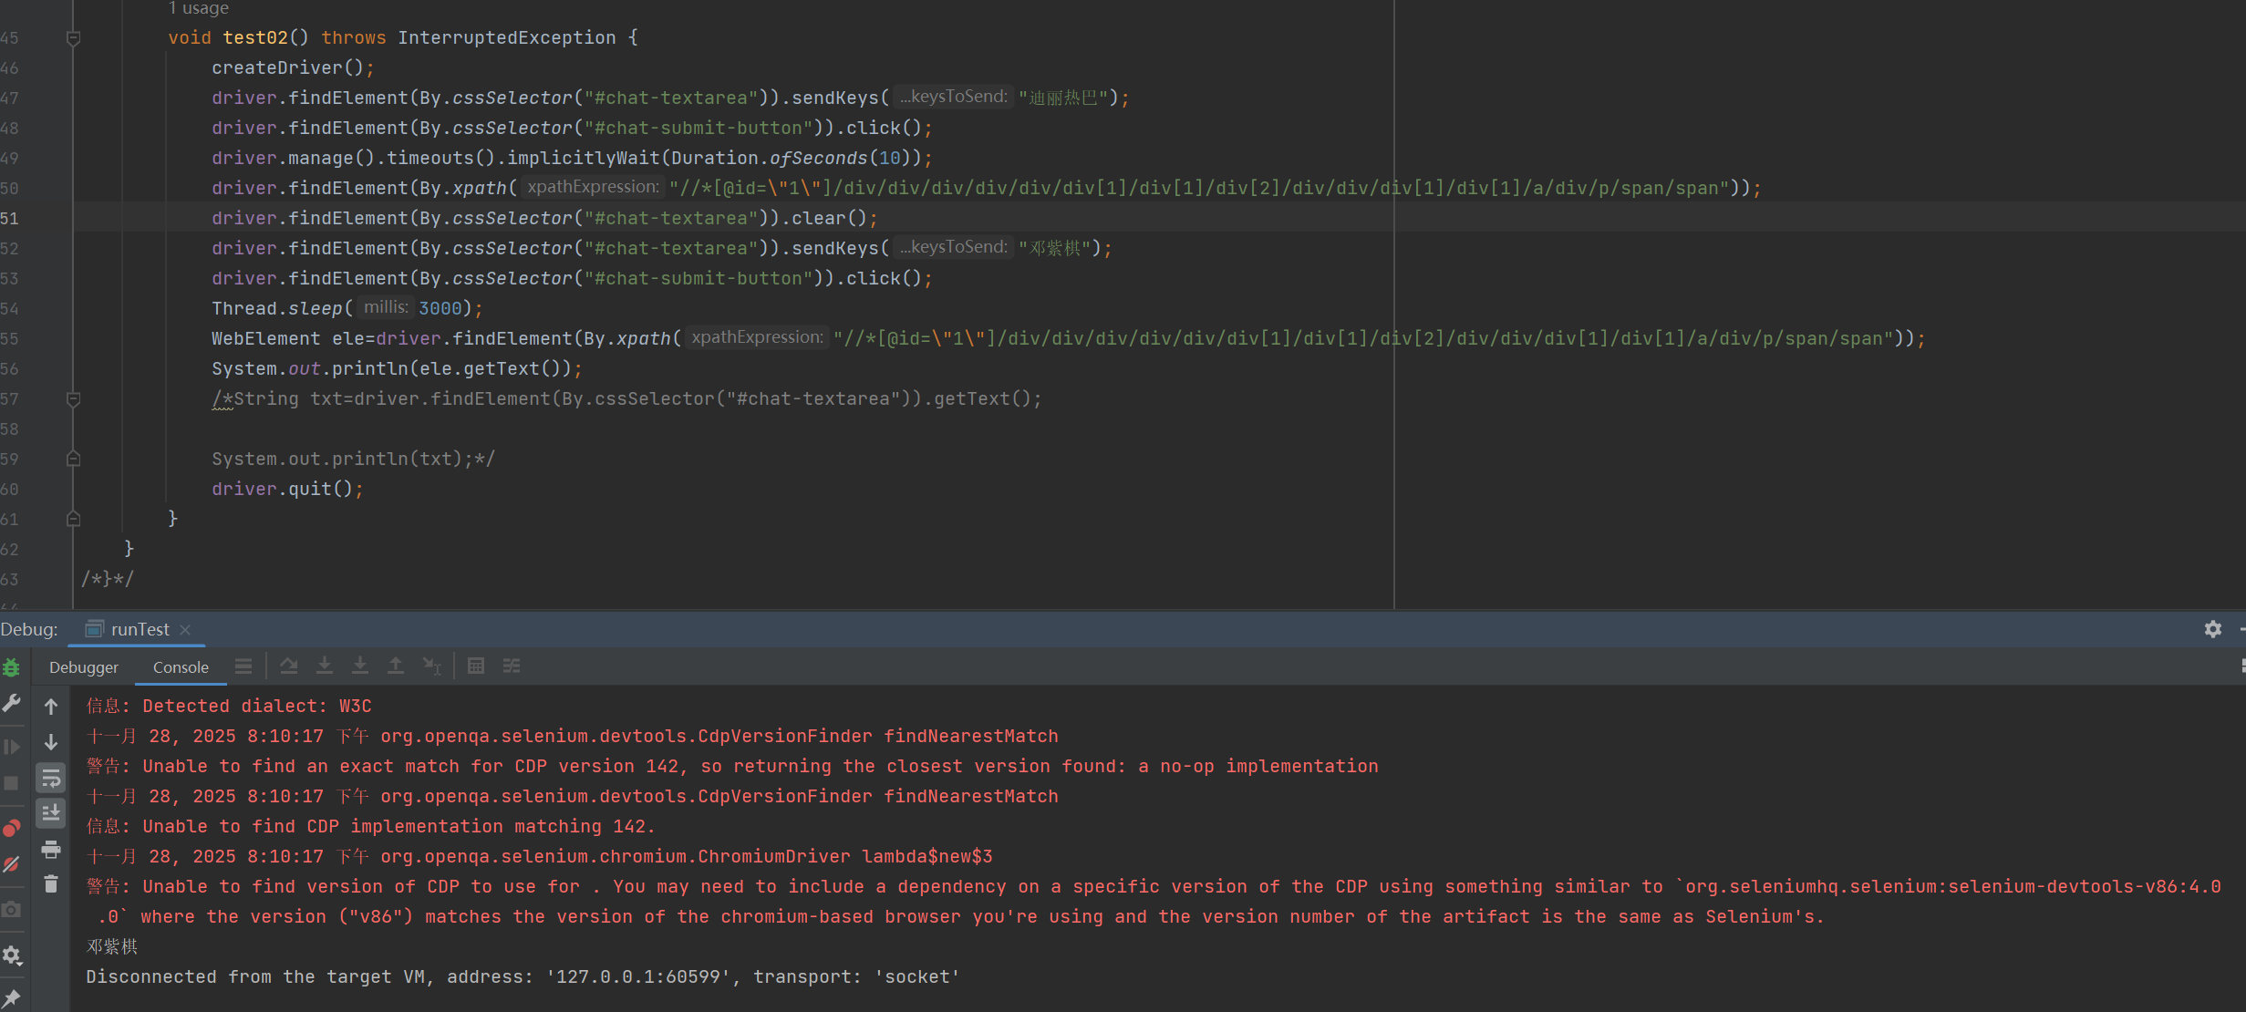Collapse block comment fold marker at line 57
The image size is (2246, 1012).
(x=74, y=399)
